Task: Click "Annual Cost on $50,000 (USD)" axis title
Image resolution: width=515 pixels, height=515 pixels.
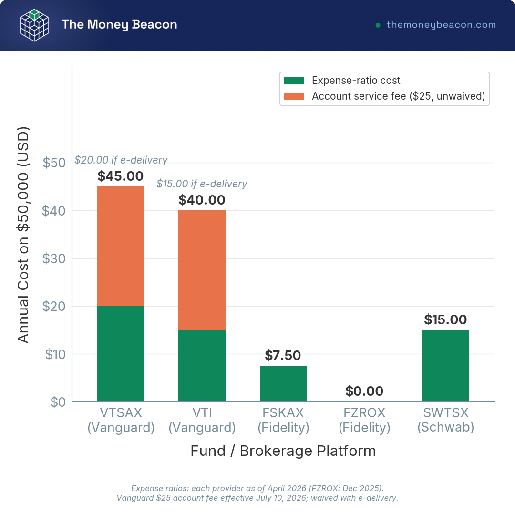Action: click(23, 235)
